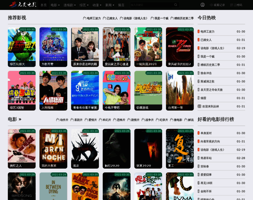Go to 首页 home tab
The width and height of the screenshot is (253, 200).
coord(44,5)
